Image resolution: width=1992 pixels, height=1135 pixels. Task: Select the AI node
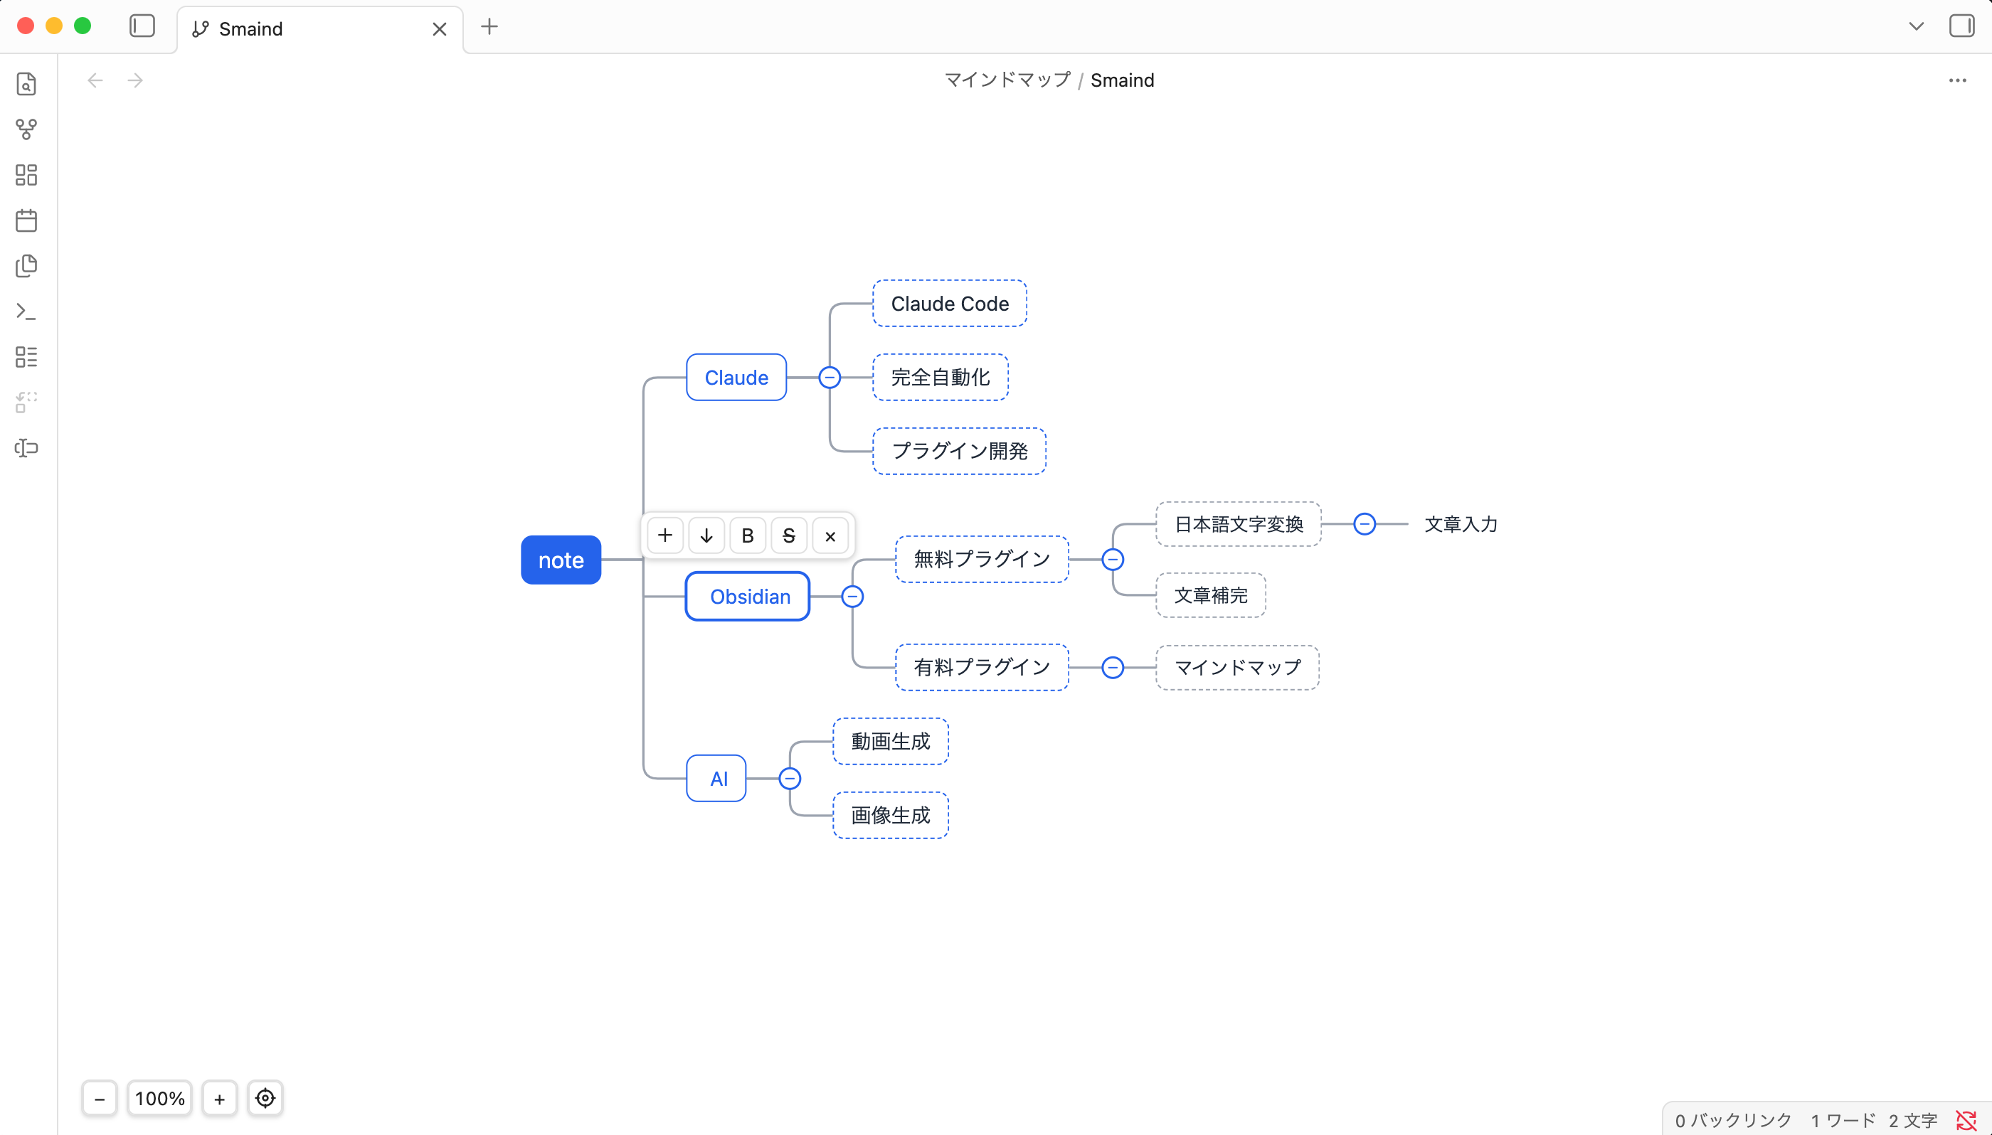point(716,778)
